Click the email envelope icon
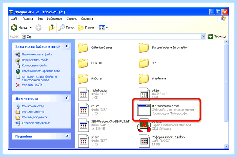Viewport: 237px width, 157px height. click(18, 77)
